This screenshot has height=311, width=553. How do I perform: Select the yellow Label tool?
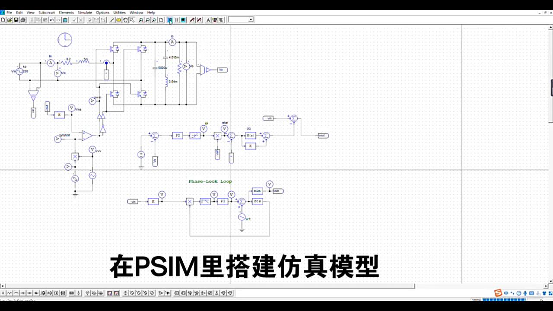coord(118,20)
